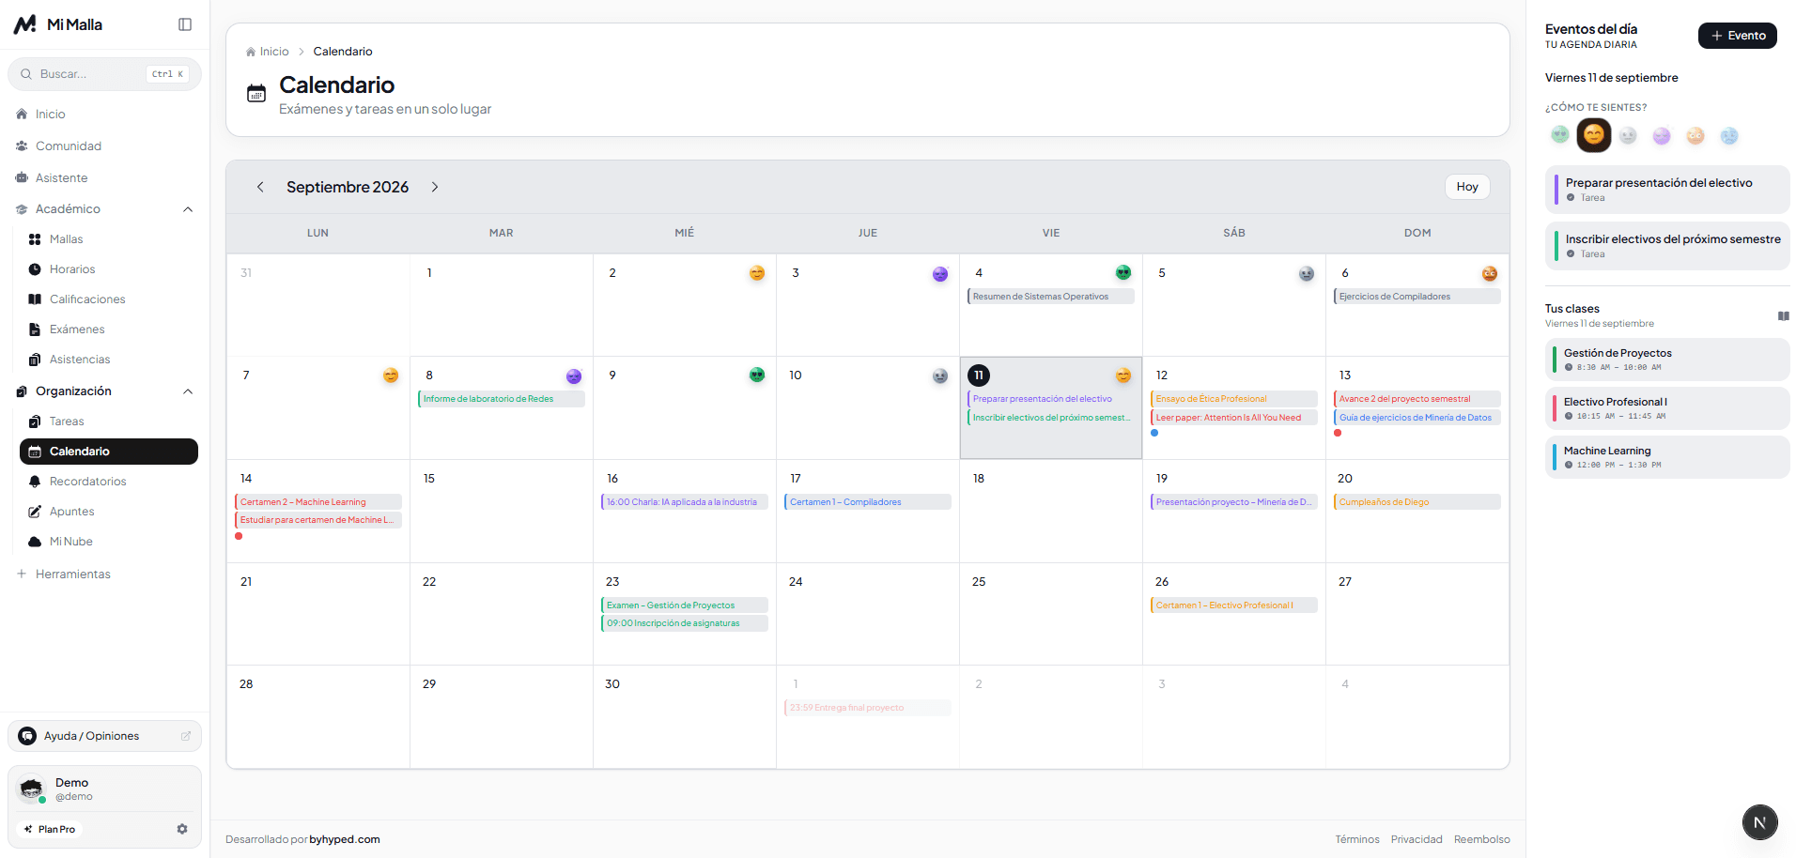
Task: Select the purple mood face
Action: pos(1662,135)
